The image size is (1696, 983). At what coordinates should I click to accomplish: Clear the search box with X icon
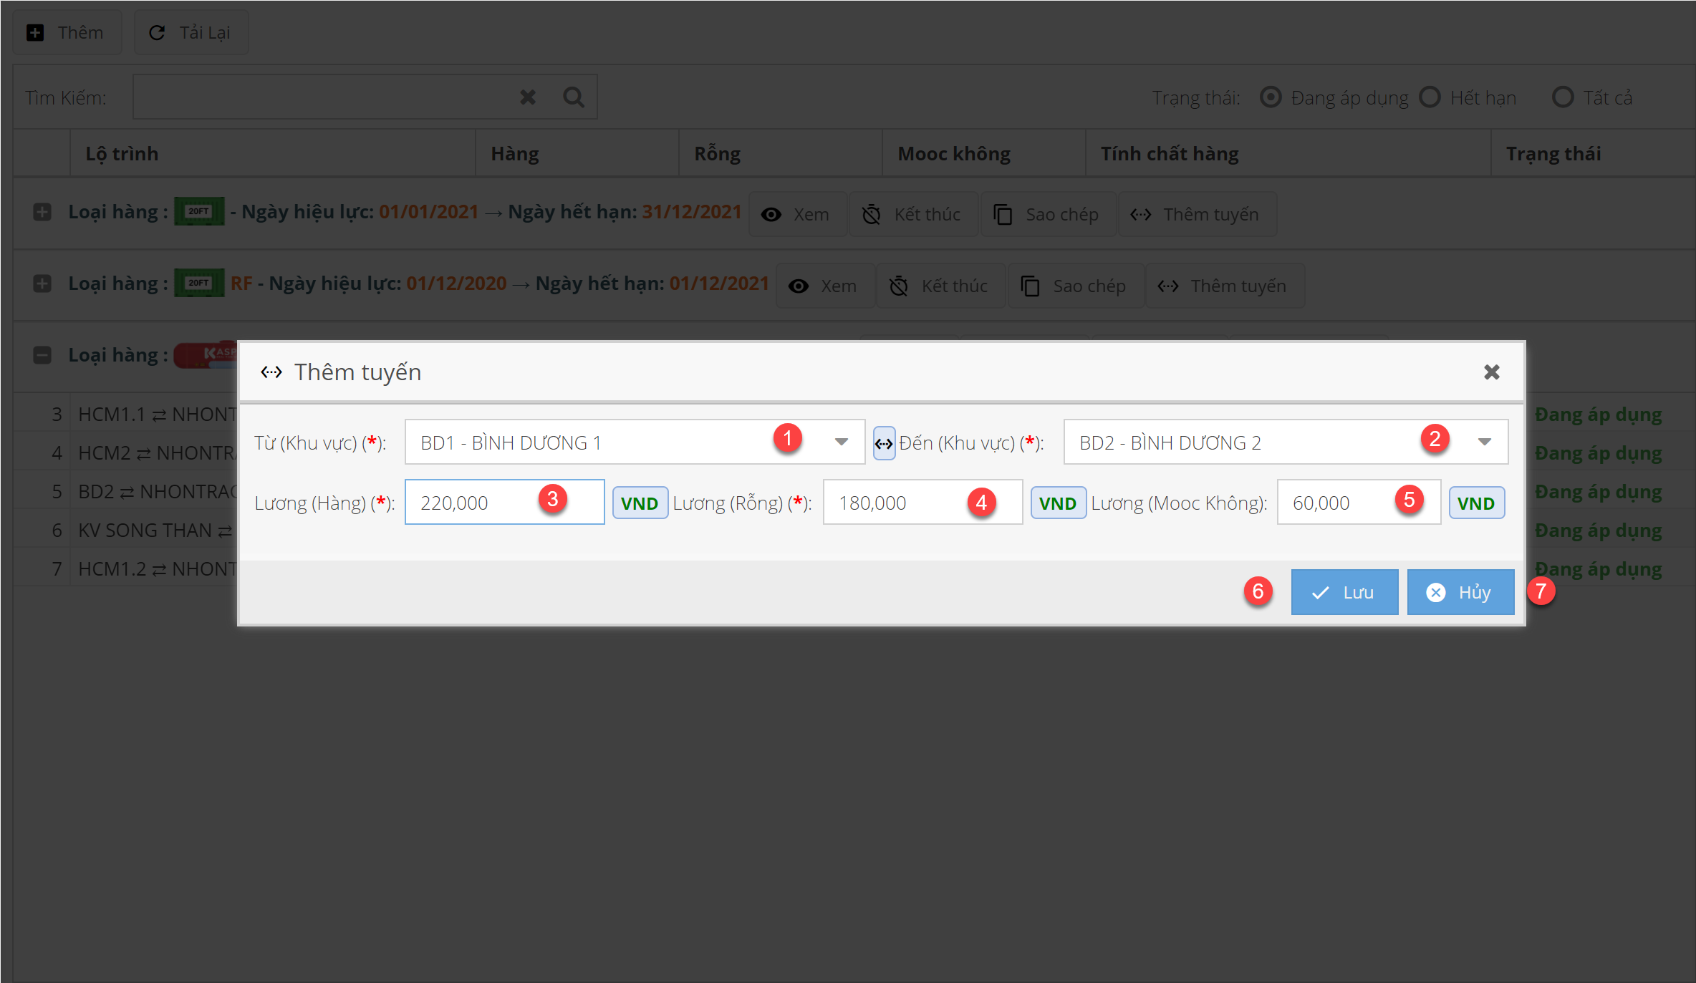528,97
